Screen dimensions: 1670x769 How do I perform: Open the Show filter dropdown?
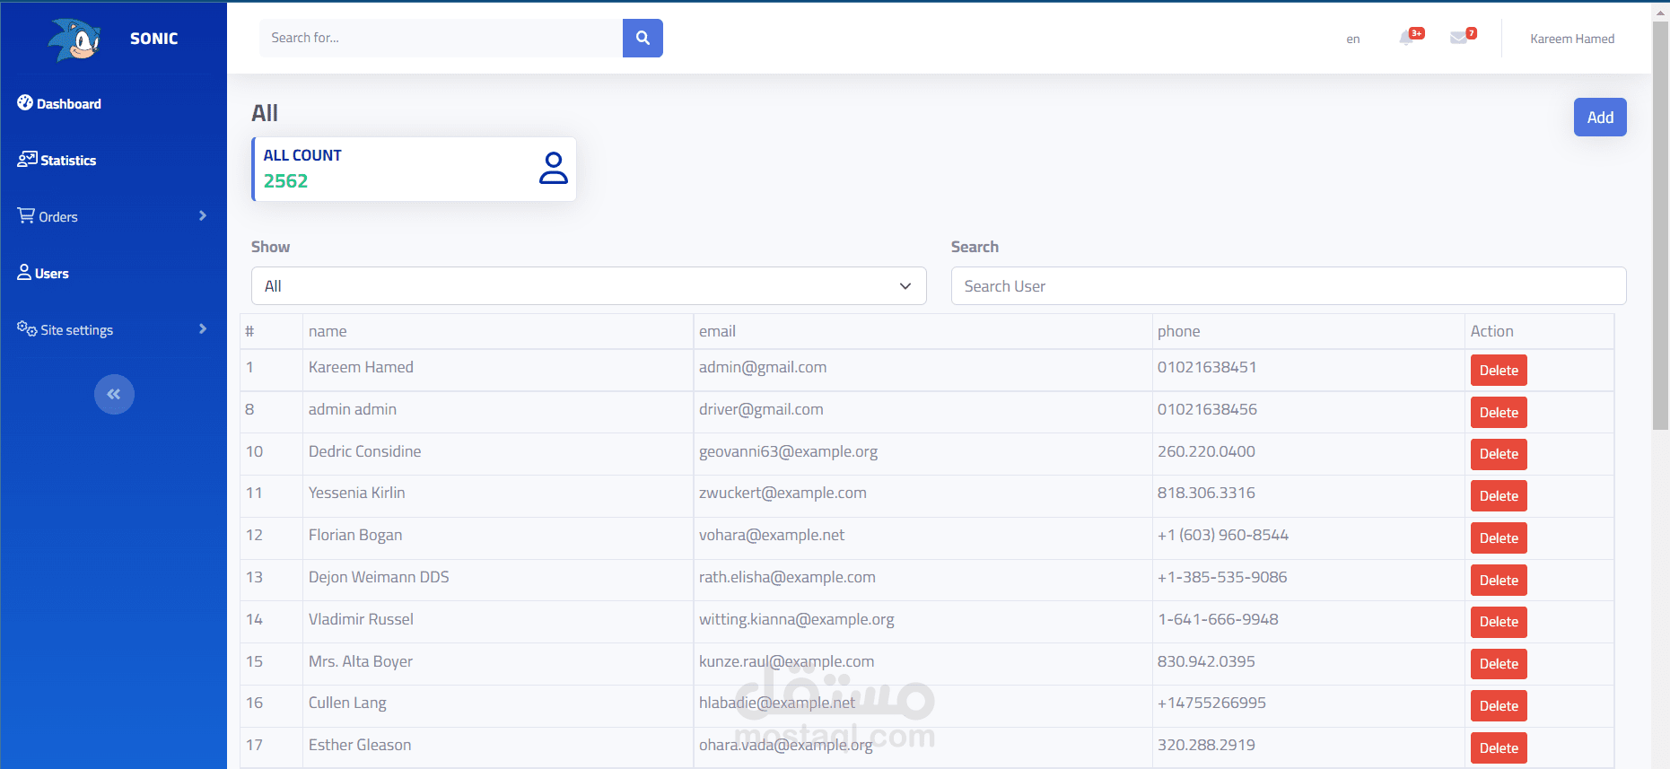589,285
